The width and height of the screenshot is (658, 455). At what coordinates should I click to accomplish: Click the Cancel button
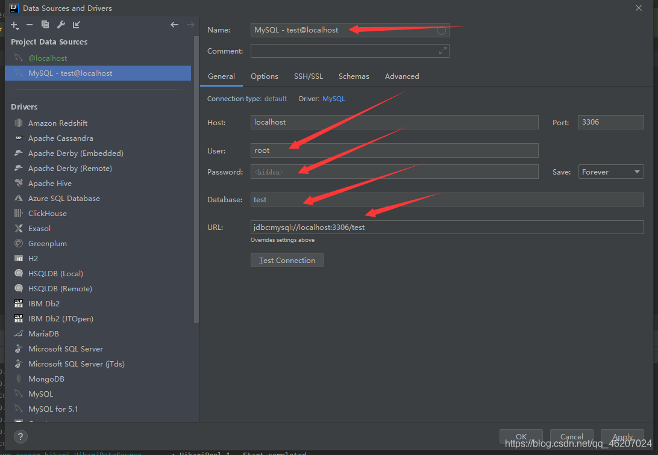[572, 436]
